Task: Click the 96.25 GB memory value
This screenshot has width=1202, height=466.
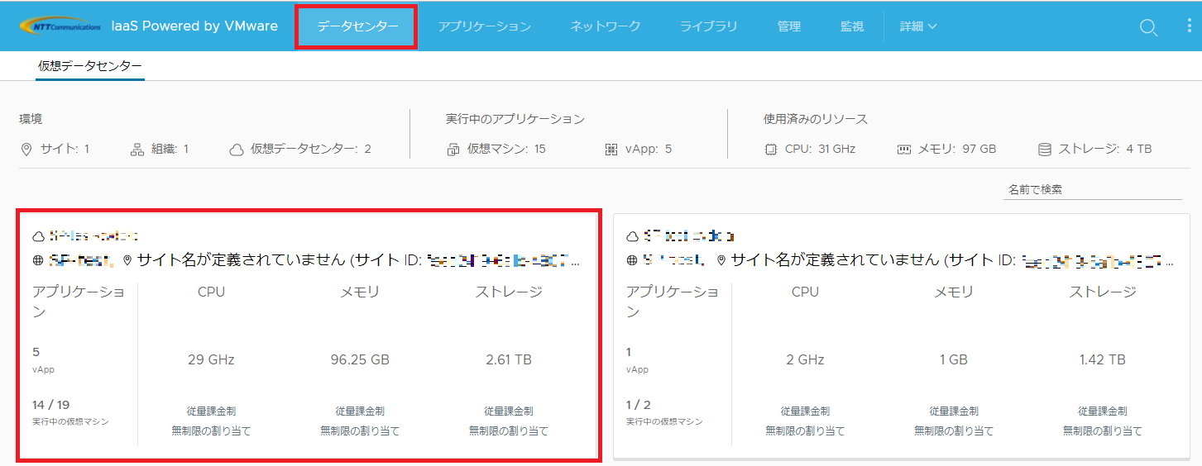Action: click(359, 359)
